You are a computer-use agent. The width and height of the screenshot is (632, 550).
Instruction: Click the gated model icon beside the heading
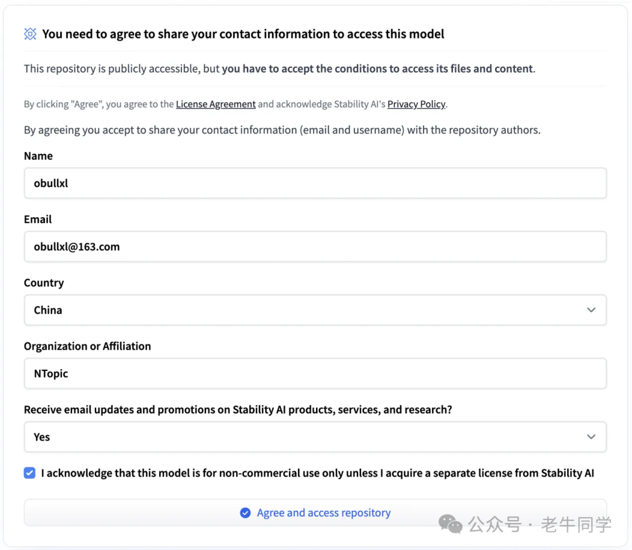tap(30, 34)
